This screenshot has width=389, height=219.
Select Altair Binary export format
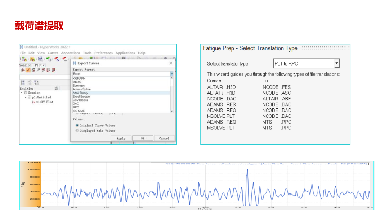pyautogui.click(x=121, y=93)
